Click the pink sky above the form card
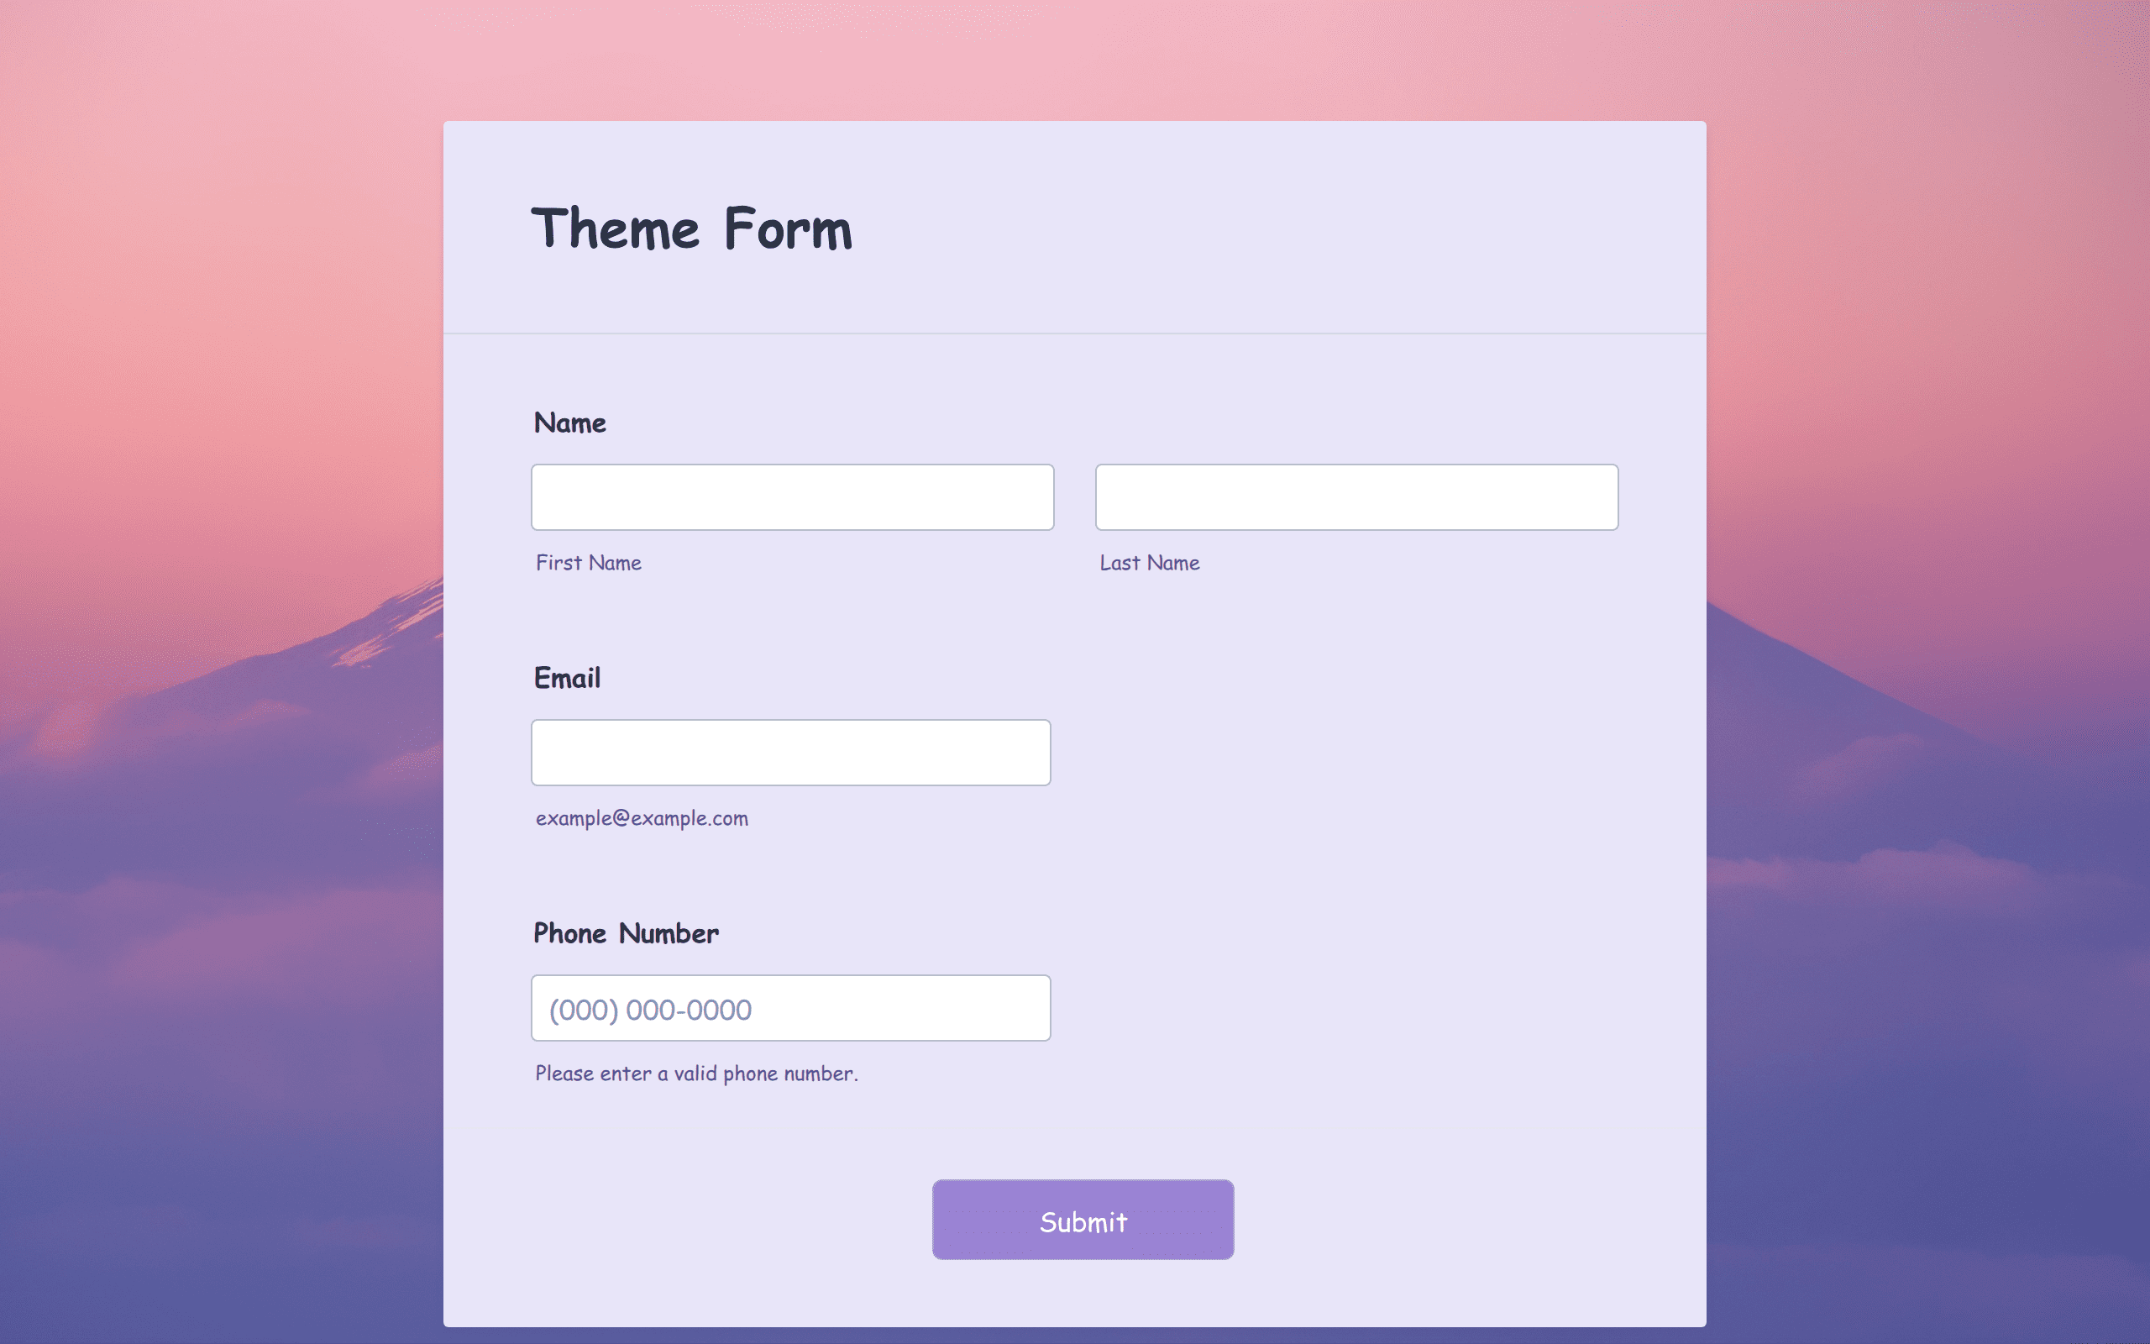Viewport: 2150px width, 1344px height. (1074, 59)
